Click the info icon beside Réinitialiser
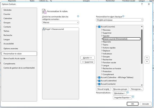The width and height of the screenshot is (154, 108). tap(128, 92)
